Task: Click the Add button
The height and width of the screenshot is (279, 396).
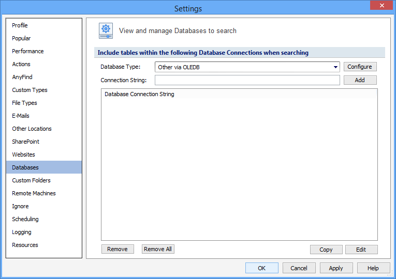Action: coord(360,80)
